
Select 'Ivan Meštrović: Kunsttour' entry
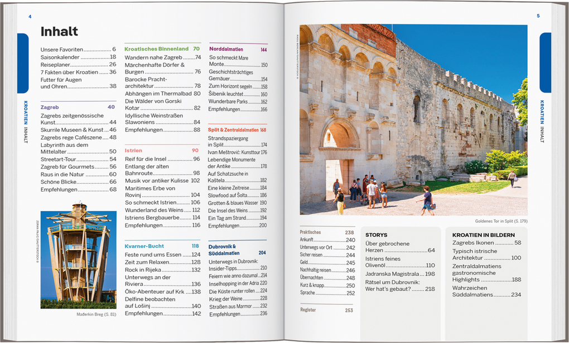[x=237, y=153]
